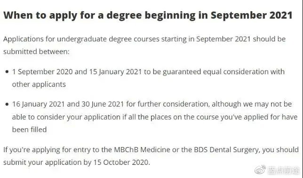The image size is (303, 178).
Task: Click "30 June 2021" date text
Action: [103, 104]
